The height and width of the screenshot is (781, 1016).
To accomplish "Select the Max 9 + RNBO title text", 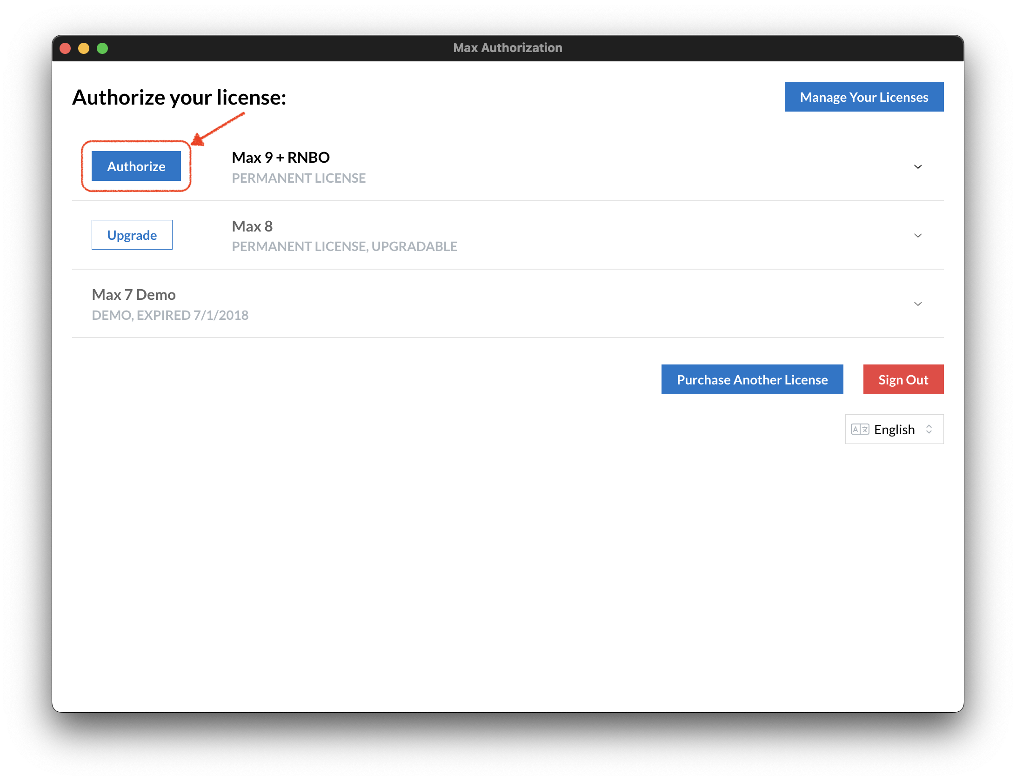I will tap(281, 157).
